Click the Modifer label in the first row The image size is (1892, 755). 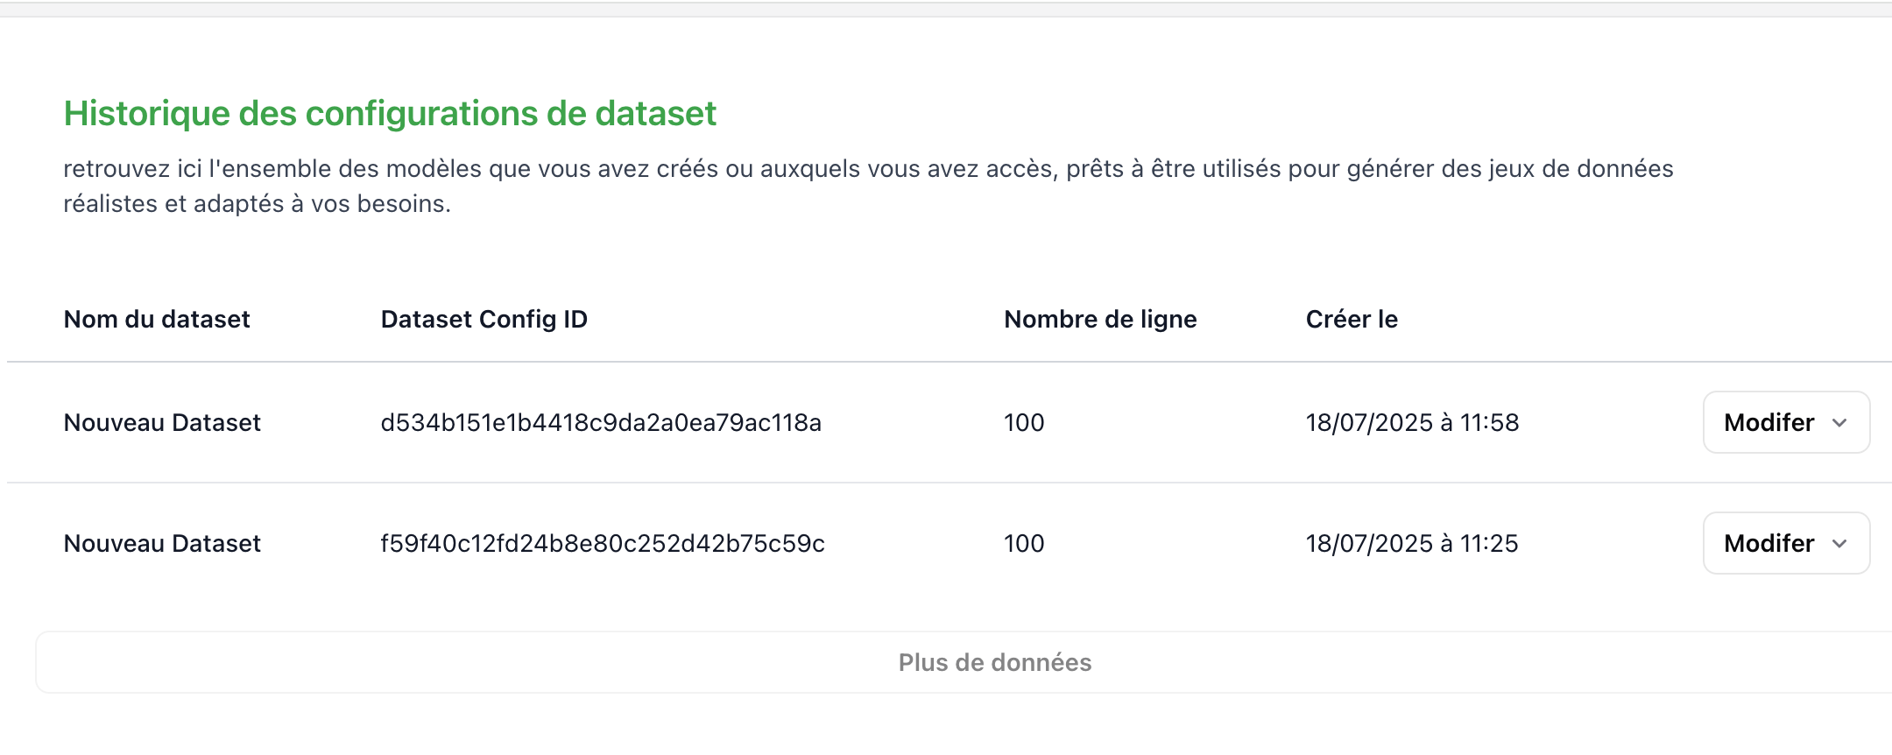click(1768, 422)
